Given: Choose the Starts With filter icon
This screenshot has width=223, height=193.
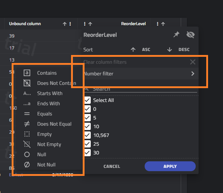Looking at the screenshot, I should [x=27, y=93].
